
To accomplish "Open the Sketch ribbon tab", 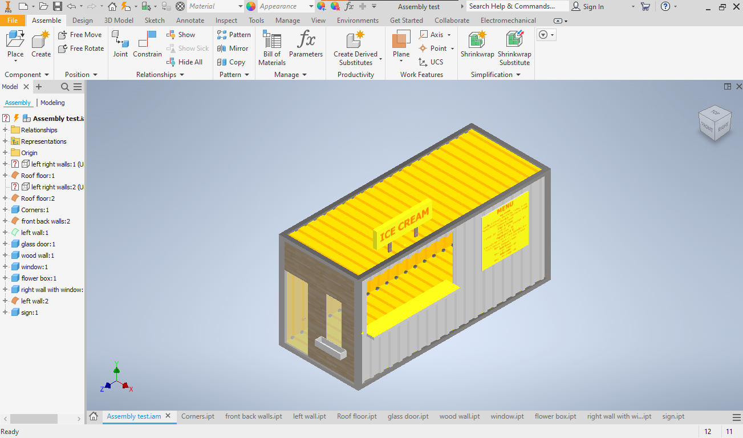I will 155,21.
